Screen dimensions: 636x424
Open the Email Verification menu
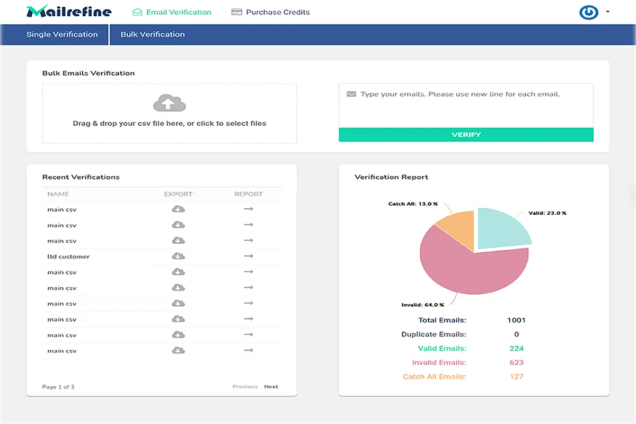coord(172,12)
